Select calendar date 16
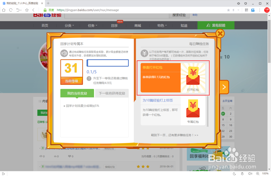The height and width of the screenshot is (176, 271). (231, 125)
